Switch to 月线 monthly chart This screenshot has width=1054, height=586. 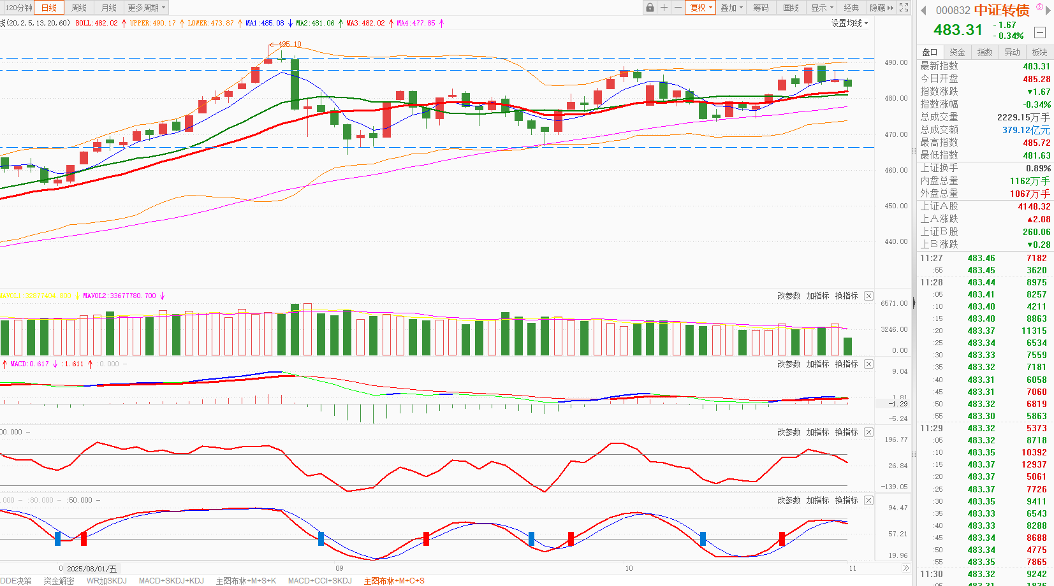click(109, 8)
